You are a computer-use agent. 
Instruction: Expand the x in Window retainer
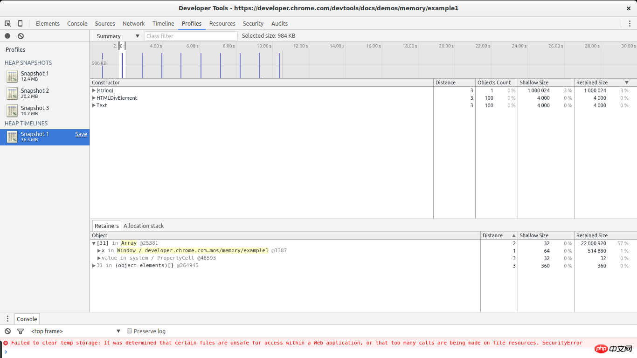point(99,251)
